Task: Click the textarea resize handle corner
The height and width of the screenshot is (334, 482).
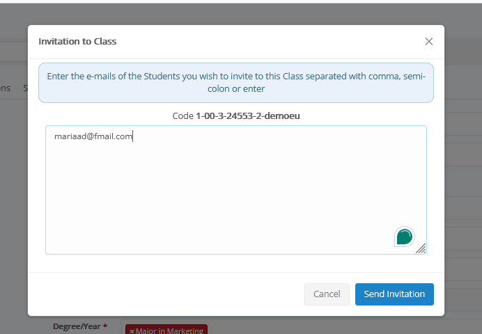Action: (x=421, y=248)
